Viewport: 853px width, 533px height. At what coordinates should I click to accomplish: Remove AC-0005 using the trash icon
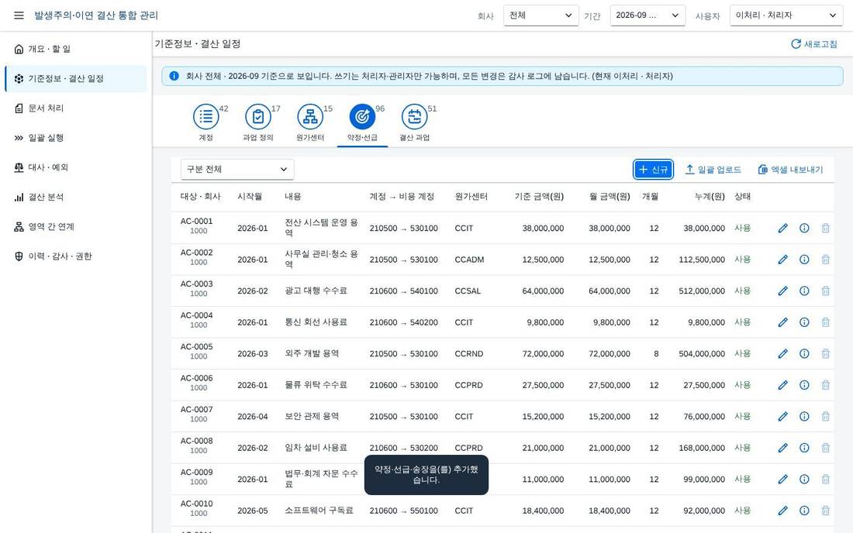click(x=825, y=354)
